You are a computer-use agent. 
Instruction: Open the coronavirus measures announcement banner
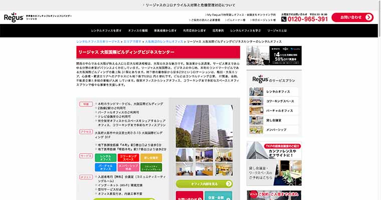190,5
